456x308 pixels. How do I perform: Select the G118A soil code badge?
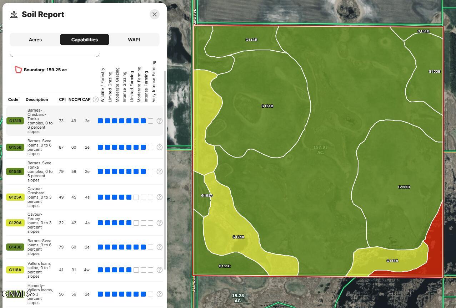(15, 270)
